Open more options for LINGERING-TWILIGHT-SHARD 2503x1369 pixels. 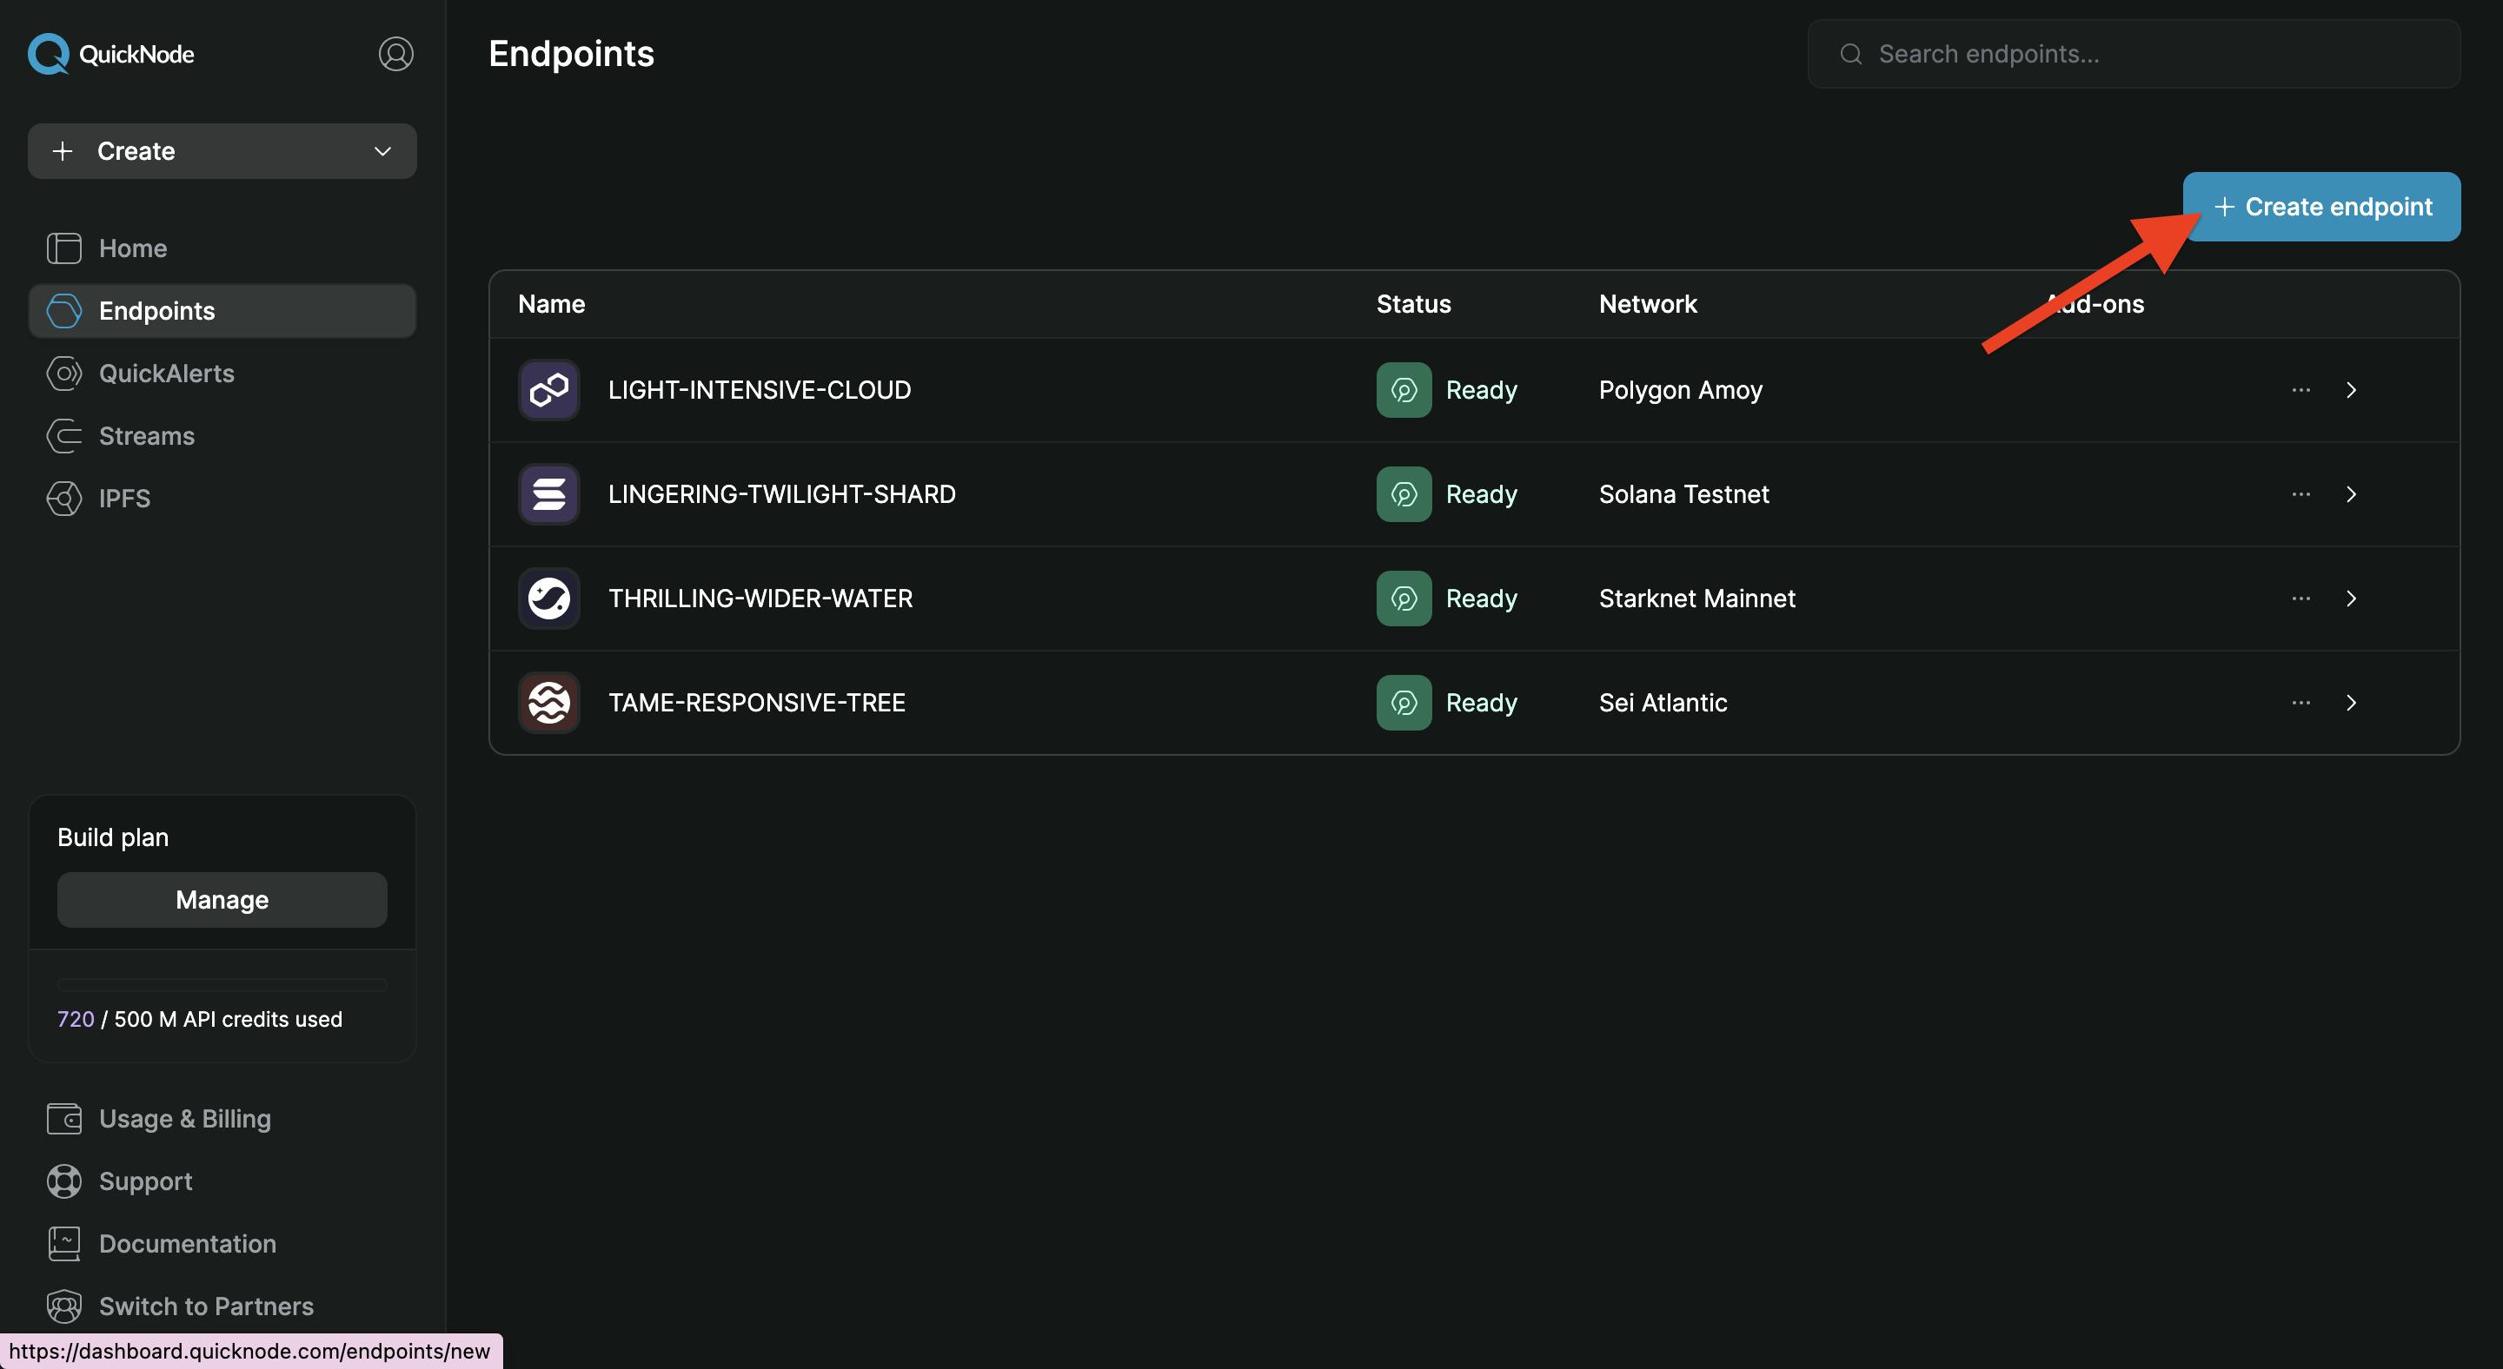pos(2301,494)
